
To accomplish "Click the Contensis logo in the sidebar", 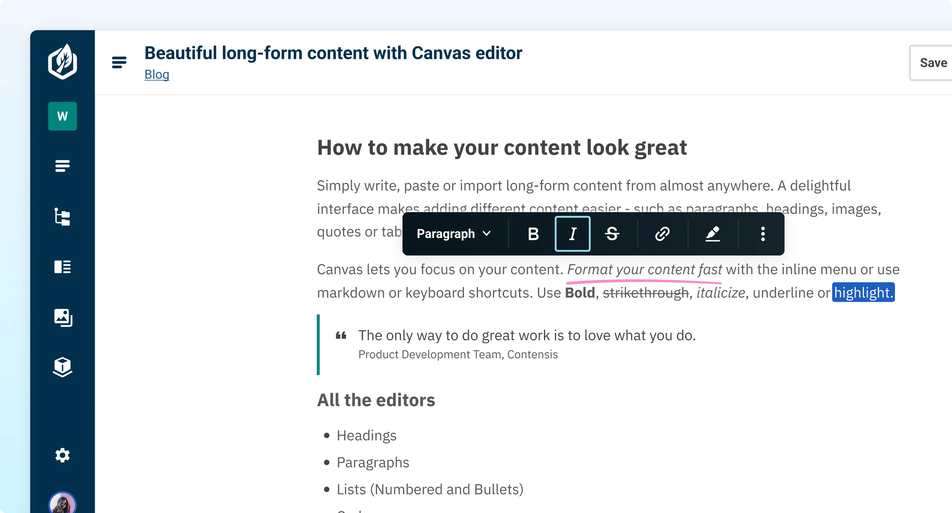I will [x=62, y=61].
